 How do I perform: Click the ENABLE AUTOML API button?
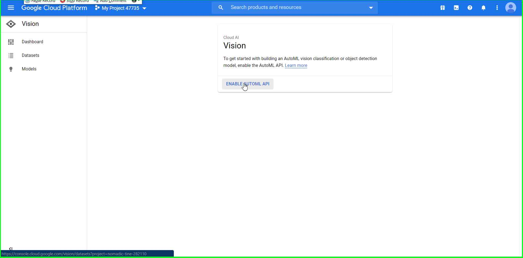tap(247, 84)
